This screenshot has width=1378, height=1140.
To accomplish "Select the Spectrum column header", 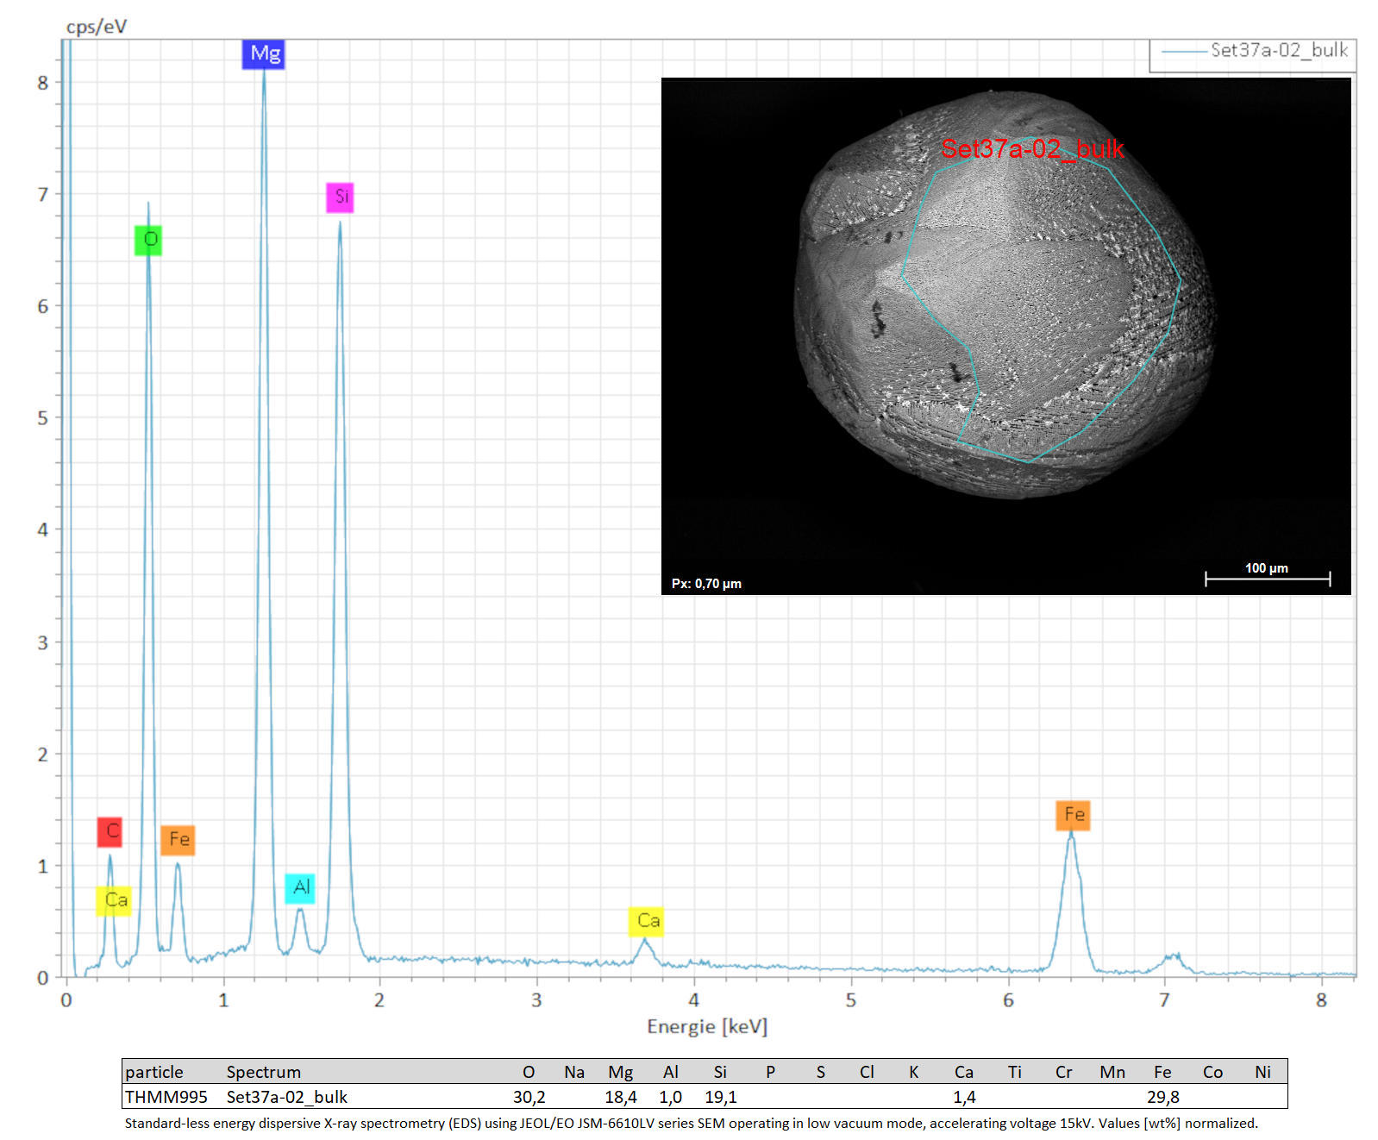I will (x=263, y=1072).
